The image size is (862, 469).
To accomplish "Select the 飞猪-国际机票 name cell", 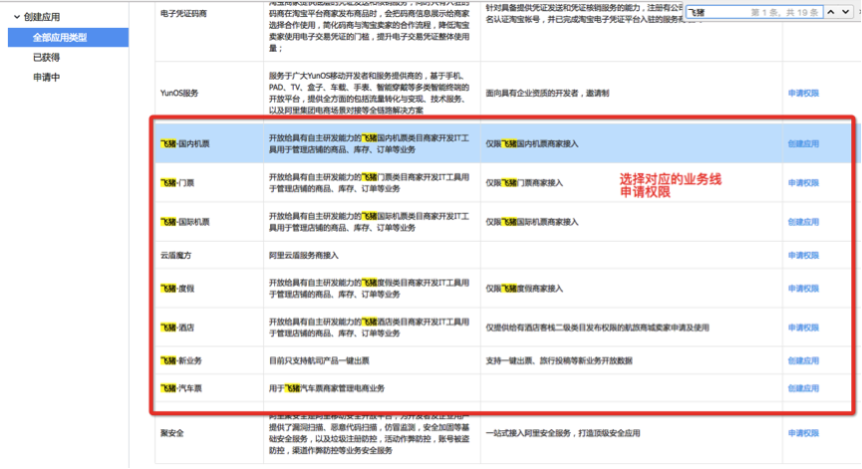I will (184, 222).
